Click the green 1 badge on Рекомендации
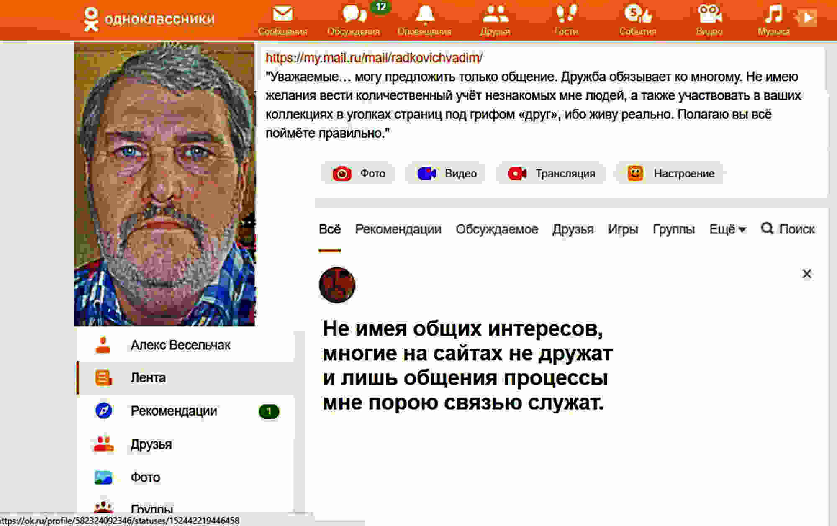Image resolution: width=837 pixels, height=526 pixels. (269, 411)
